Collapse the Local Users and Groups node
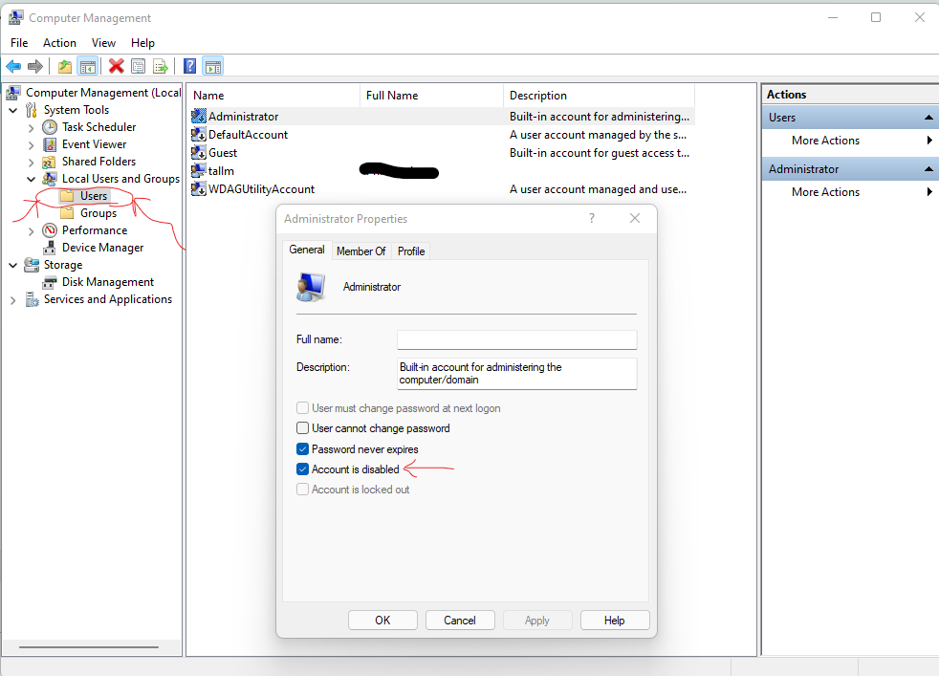The height and width of the screenshot is (676, 939). coord(32,179)
